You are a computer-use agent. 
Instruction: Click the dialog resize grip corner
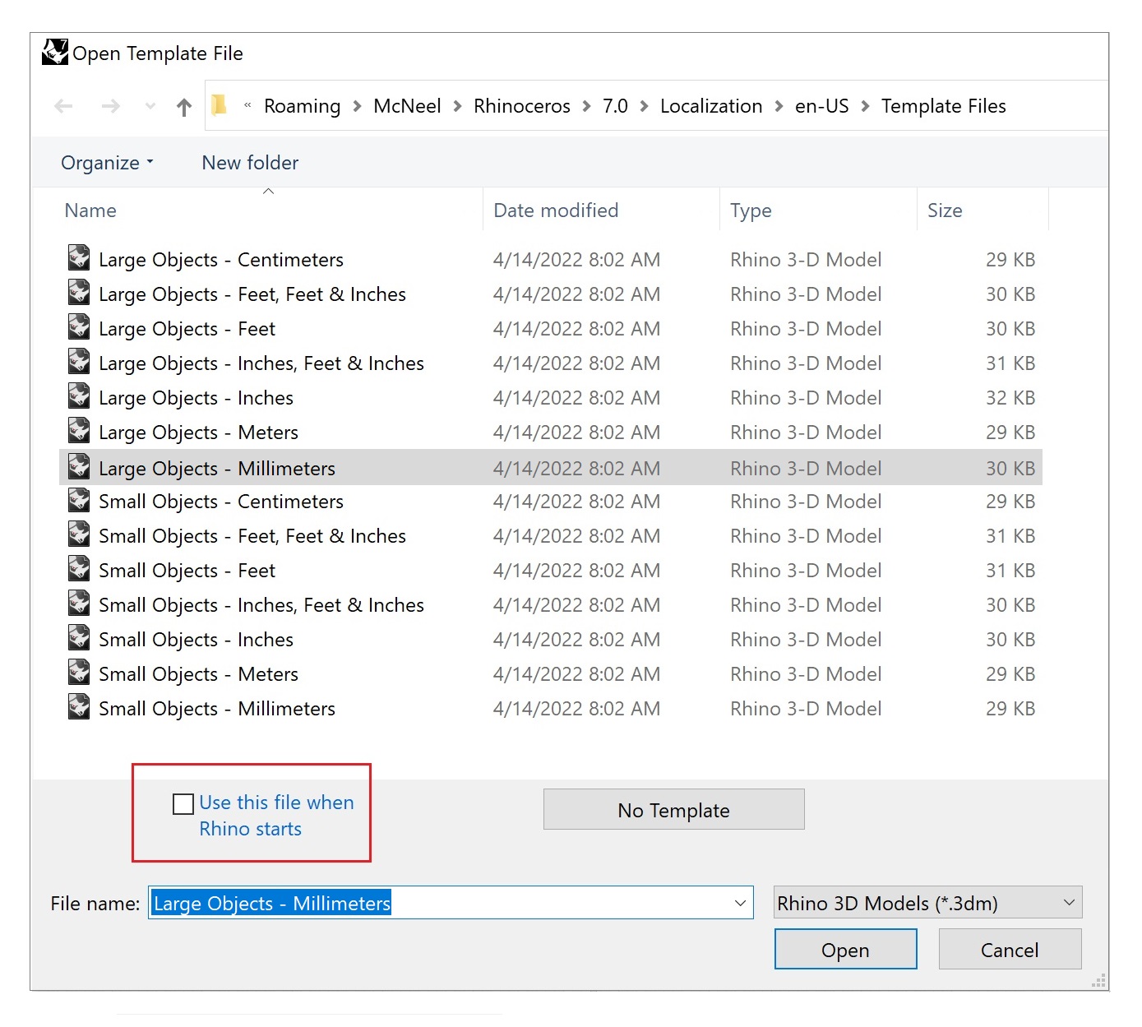1099,980
